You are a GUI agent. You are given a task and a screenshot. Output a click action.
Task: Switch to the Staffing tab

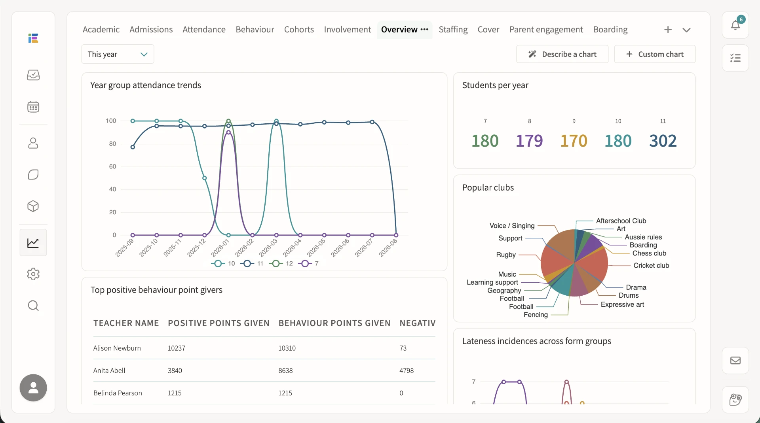tap(453, 29)
